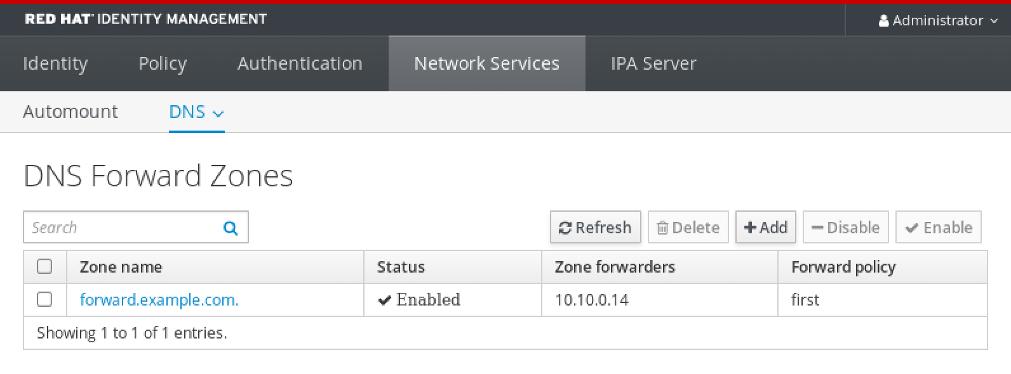Open the Automount section
Image resolution: width=1011 pixels, height=374 pixels.
point(70,112)
